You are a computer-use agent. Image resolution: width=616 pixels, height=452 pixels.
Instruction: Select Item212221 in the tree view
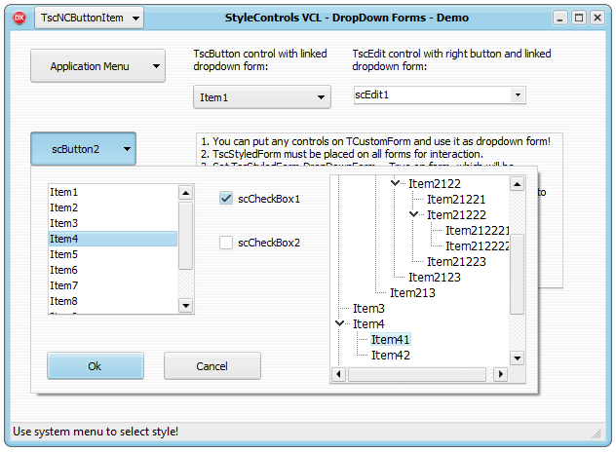478,231
